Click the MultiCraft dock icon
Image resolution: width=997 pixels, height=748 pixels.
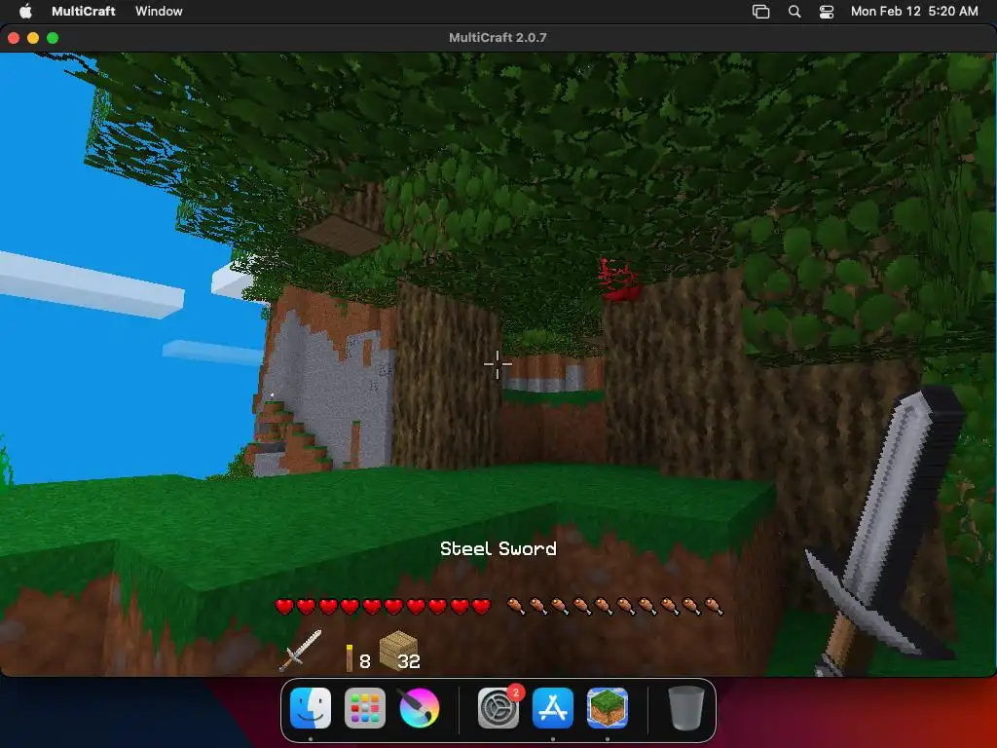pos(608,707)
